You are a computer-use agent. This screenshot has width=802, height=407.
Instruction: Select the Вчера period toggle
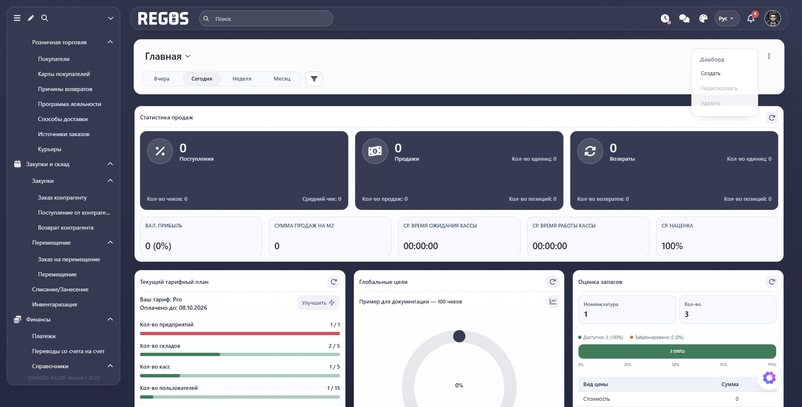click(162, 79)
